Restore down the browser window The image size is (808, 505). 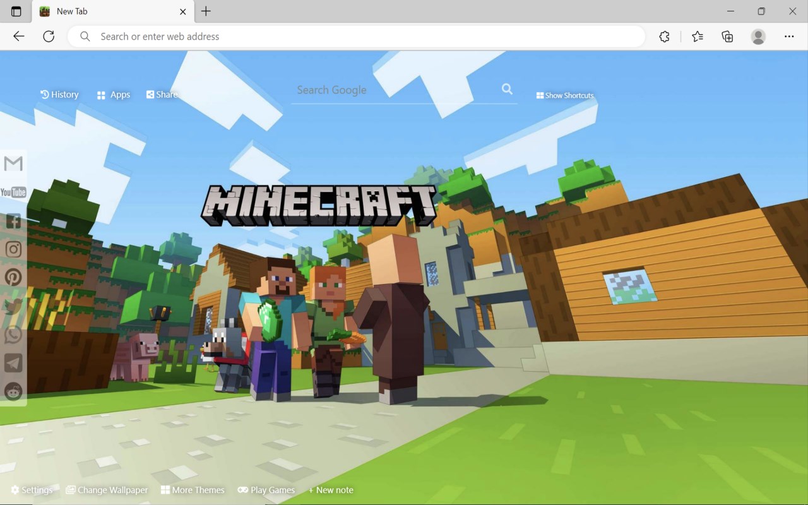(x=761, y=11)
